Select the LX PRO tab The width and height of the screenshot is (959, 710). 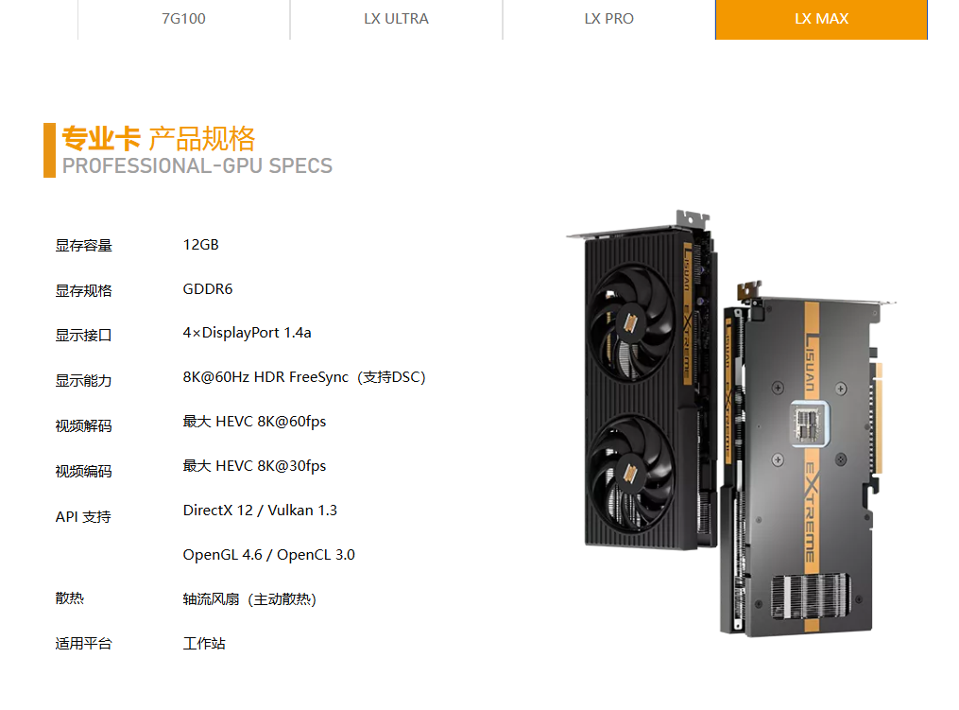(608, 19)
